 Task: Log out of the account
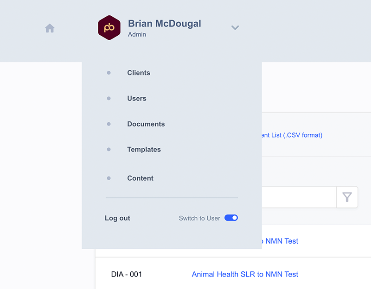117,218
